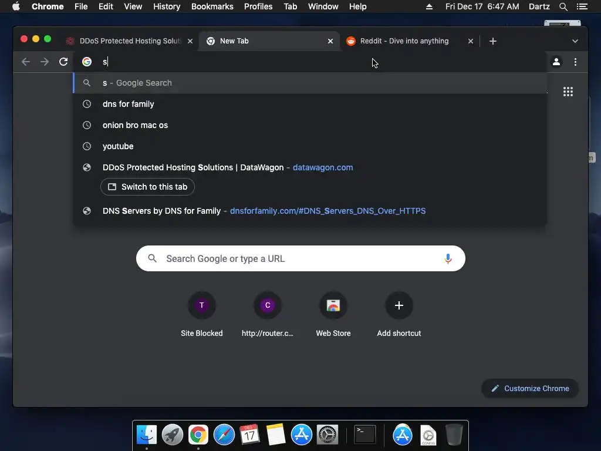The height and width of the screenshot is (451, 601).
Task: Click the Search Google or type a URL box
Action: pos(300,258)
